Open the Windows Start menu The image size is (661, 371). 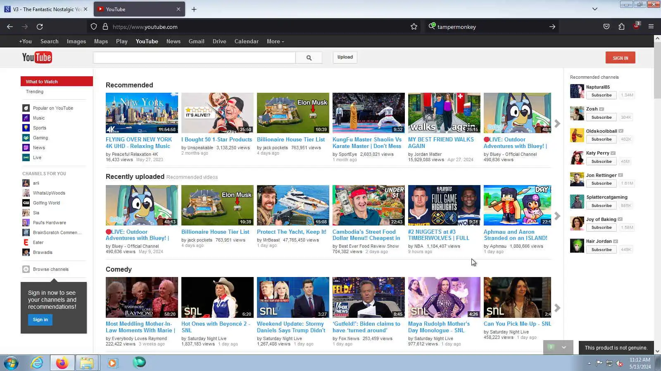[x=11, y=363]
